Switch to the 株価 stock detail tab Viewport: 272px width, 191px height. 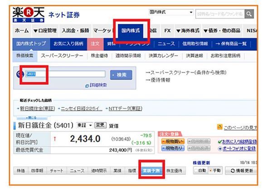21,171
